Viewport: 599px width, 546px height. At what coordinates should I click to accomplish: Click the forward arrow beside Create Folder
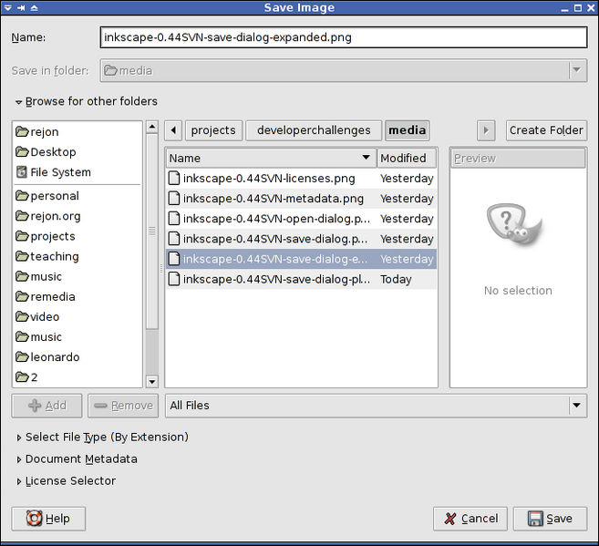pos(487,130)
